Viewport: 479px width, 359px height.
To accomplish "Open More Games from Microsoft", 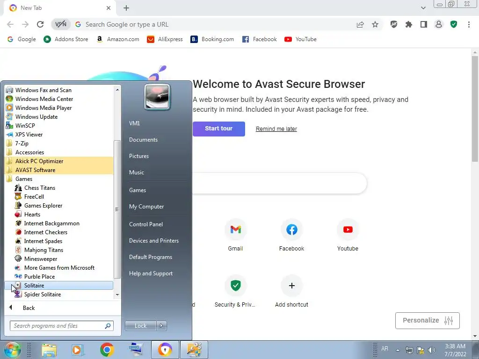I will tap(58, 267).
